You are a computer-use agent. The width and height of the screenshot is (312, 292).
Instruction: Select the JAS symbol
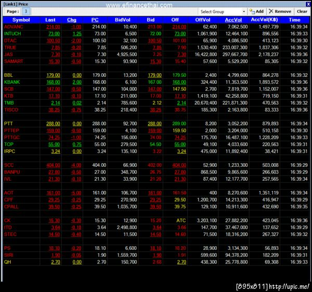click(x=8, y=55)
